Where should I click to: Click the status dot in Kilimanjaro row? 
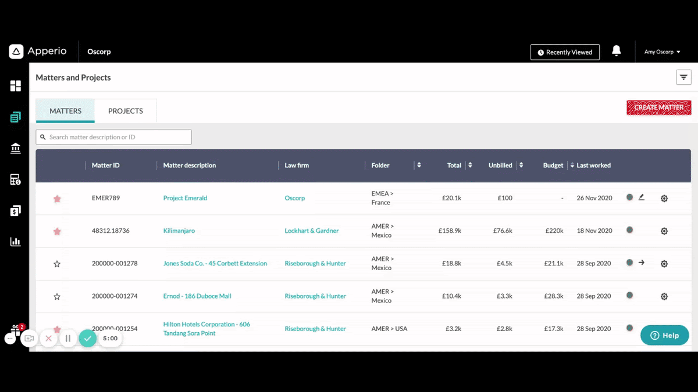629,230
